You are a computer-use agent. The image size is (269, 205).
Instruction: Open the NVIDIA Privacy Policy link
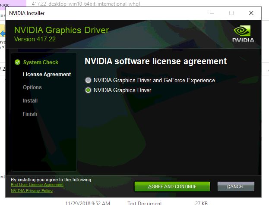click(x=32, y=191)
